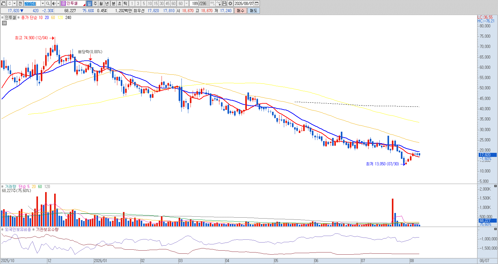Click the 배당락(0.00%) ex-dividend marker
The width and height of the screenshot is (498, 264).
click(90, 52)
